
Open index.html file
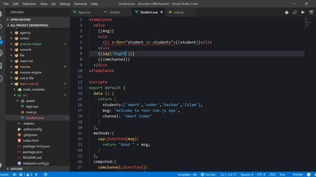(31, 141)
